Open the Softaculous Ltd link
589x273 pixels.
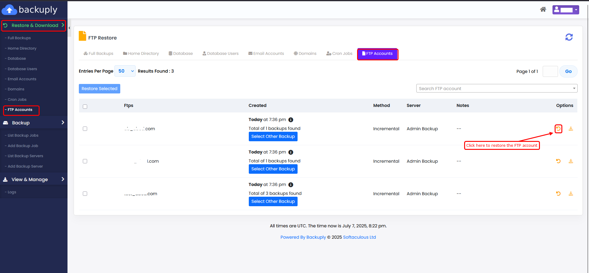[x=359, y=237]
